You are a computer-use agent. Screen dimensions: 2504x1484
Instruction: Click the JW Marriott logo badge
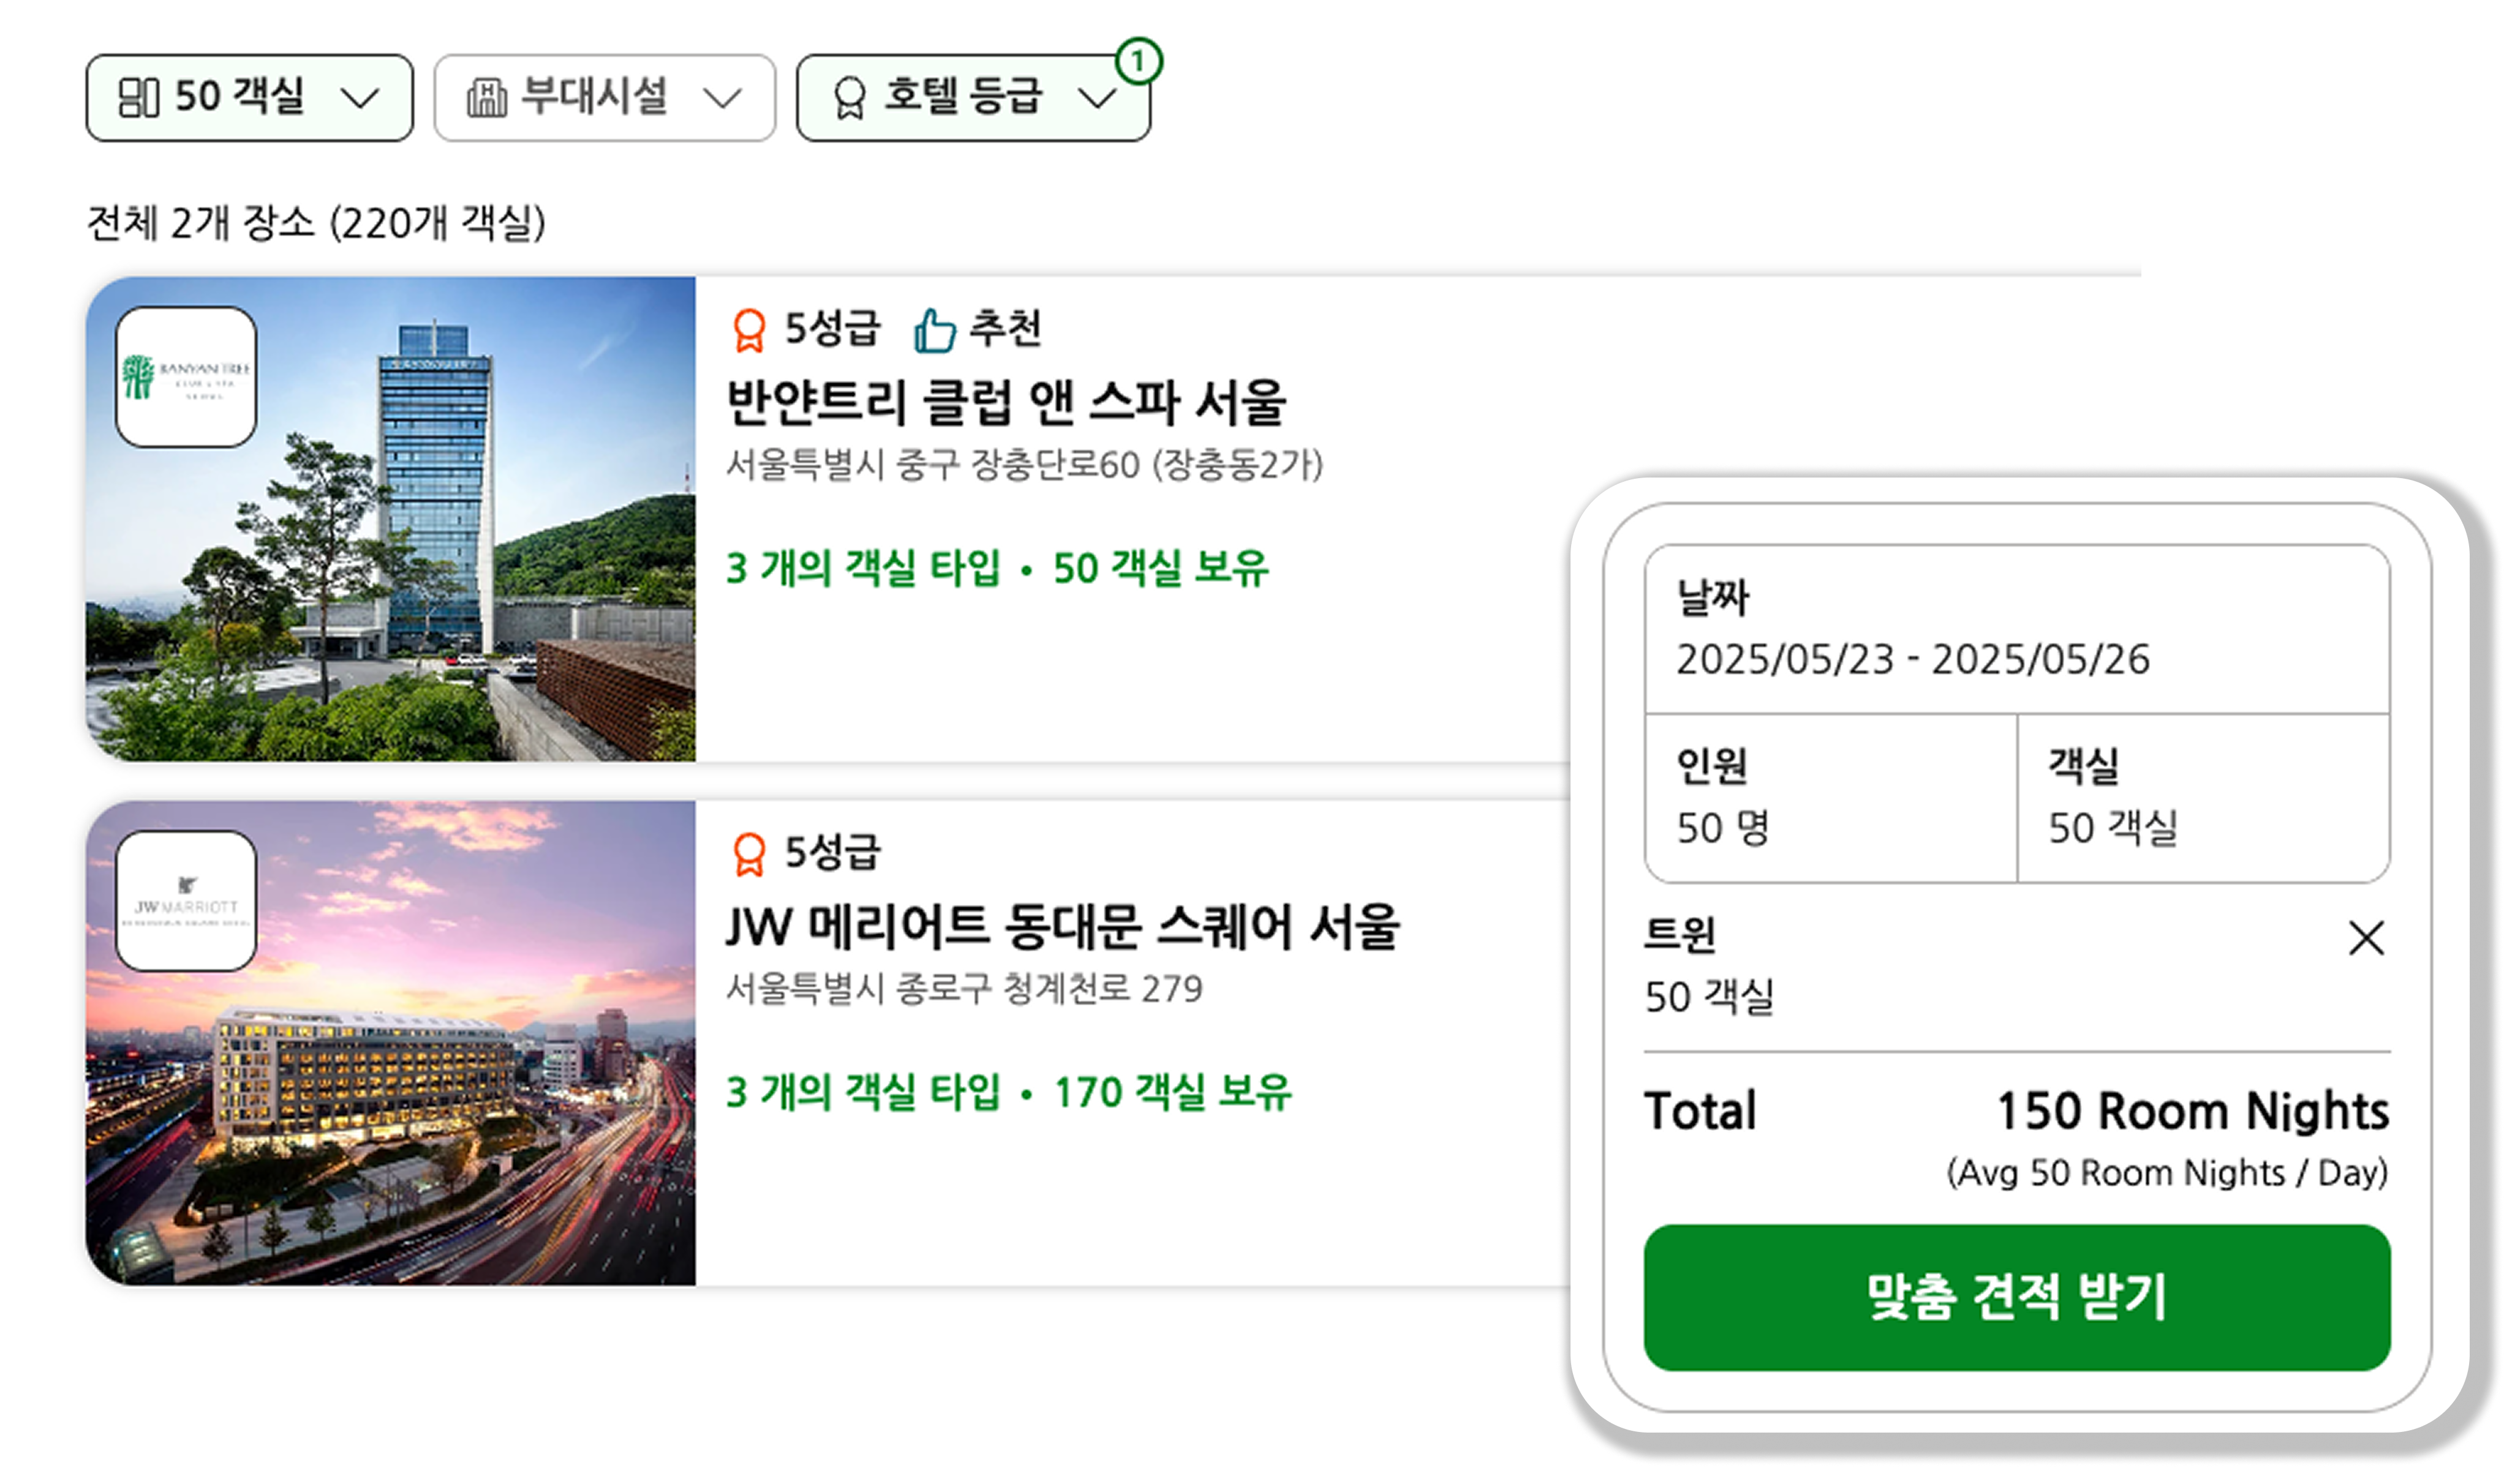click(x=186, y=901)
